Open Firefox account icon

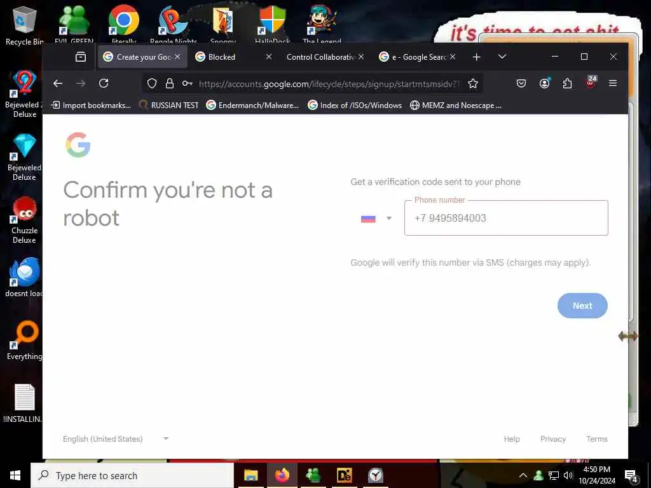[544, 83]
